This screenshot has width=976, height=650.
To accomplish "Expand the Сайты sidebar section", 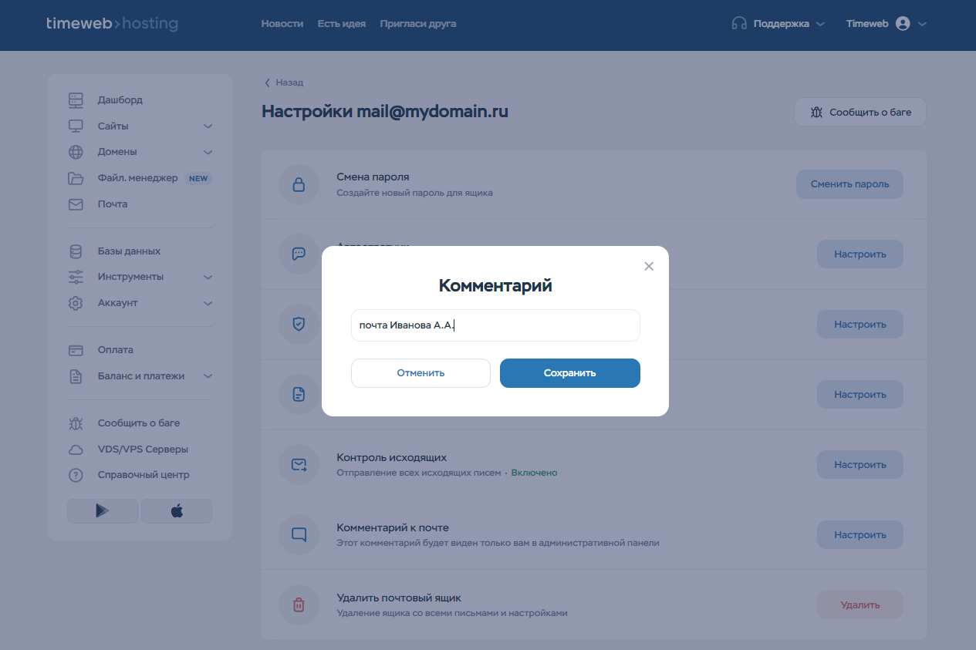I will [x=208, y=126].
